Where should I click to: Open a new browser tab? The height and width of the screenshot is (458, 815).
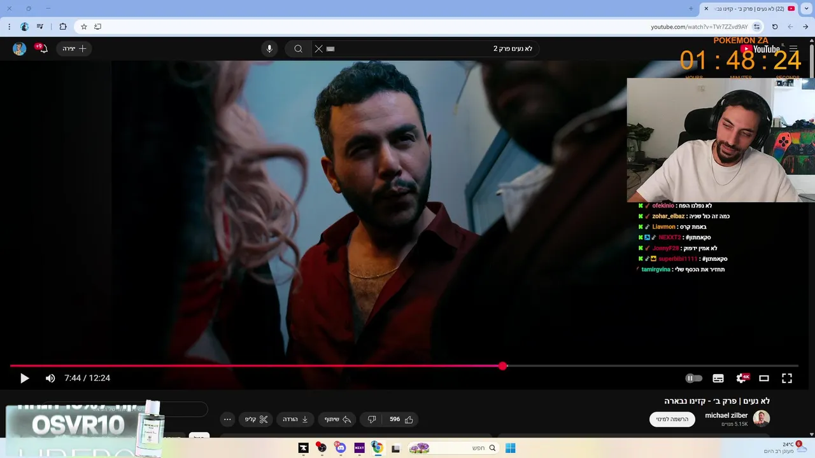point(691,8)
